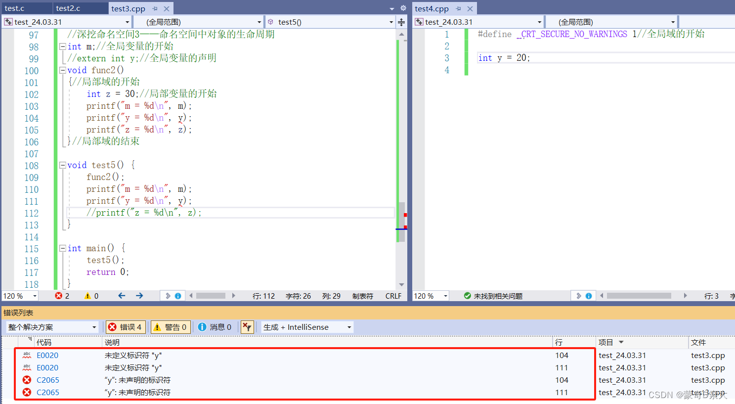Open the tab list dropdown arrow
The width and height of the screenshot is (735, 404).
(392, 8)
